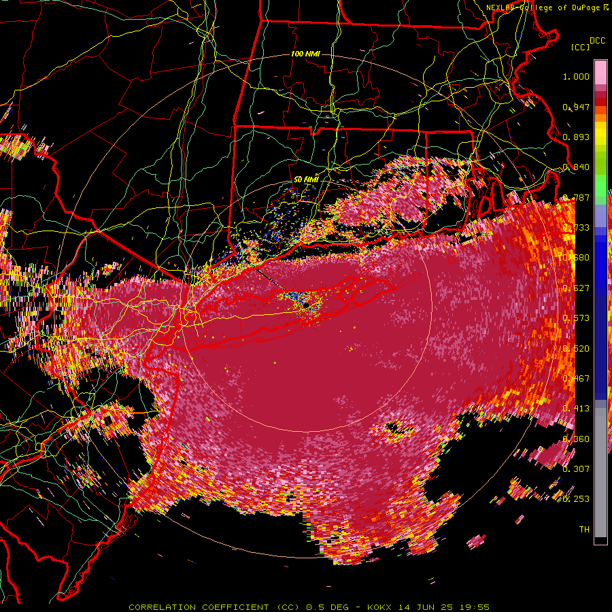Click the 0.680 value on the scale
Viewport: 612px width, 612px height.
coord(576,258)
